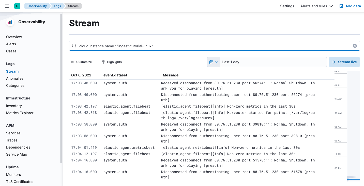Open the main Kibana navigation hamburger menu

tap(7, 6)
